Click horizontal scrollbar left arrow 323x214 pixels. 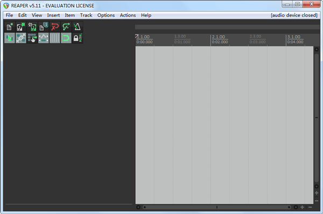[138, 207]
